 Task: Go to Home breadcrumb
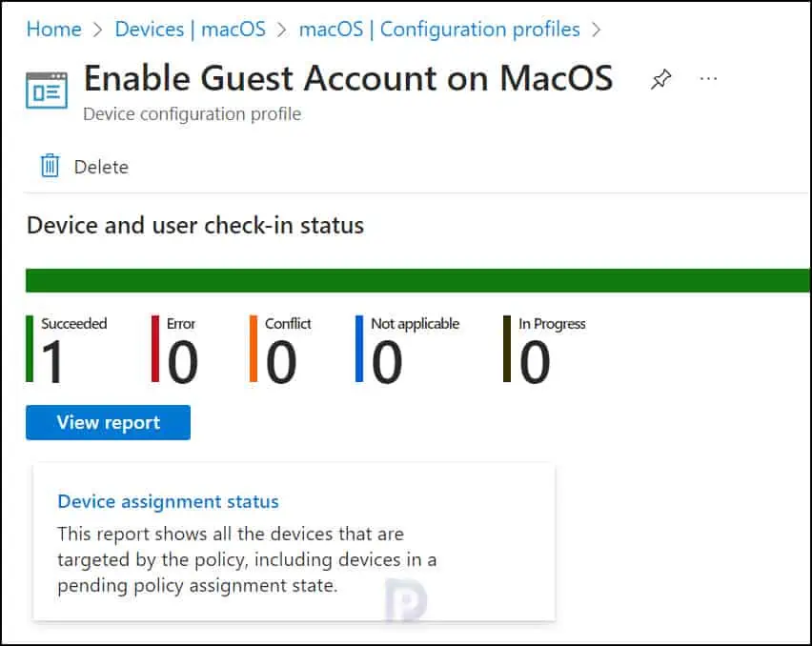(x=54, y=29)
